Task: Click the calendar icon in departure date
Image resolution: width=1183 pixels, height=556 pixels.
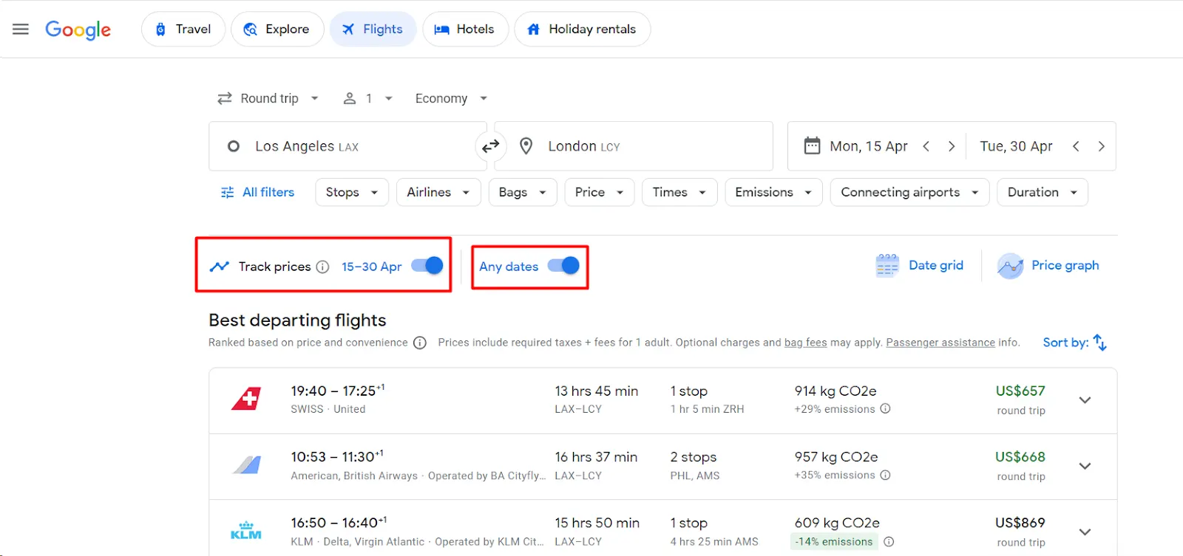Action: [x=812, y=146]
